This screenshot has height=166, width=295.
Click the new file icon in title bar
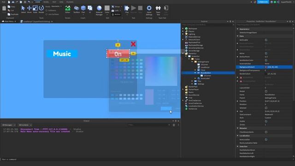pyautogui.click(x=9, y=2)
